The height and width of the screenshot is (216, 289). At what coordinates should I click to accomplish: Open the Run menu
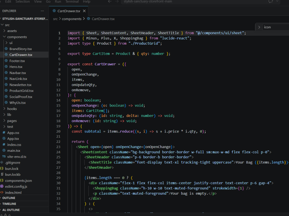pos(58,1)
